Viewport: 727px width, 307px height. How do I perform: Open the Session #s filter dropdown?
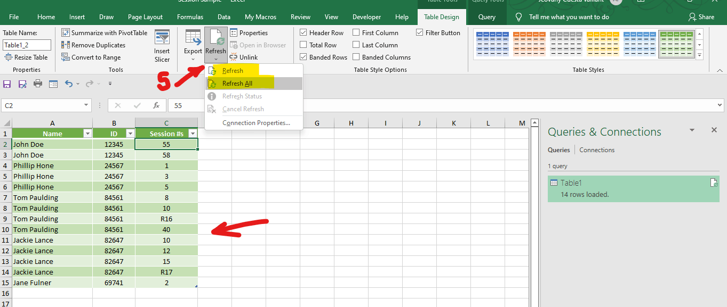[193, 134]
